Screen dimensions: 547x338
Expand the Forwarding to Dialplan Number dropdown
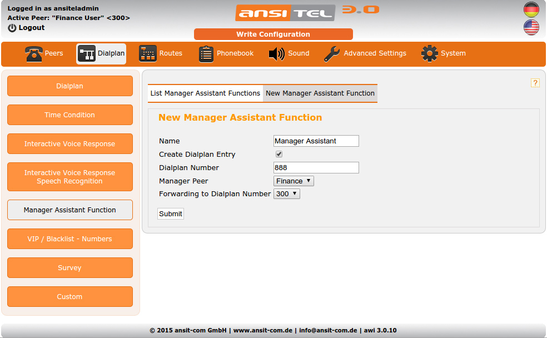[x=286, y=193]
